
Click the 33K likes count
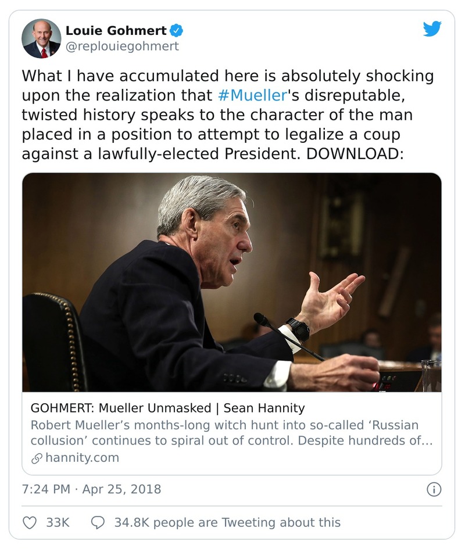58,522
